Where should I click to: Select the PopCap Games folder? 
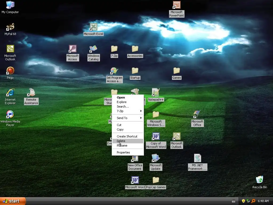point(156,183)
